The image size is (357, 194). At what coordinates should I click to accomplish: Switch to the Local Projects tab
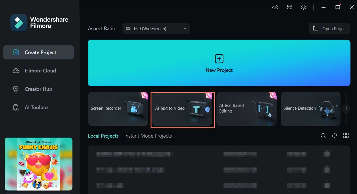[103, 136]
